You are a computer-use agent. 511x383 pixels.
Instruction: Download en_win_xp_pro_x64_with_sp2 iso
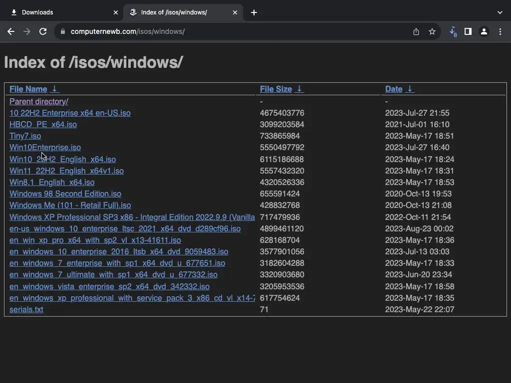(95, 240)
